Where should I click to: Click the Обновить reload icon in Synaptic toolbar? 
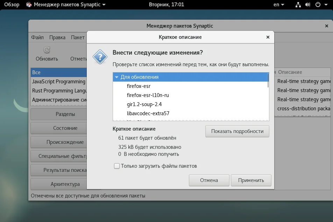coord(47,50)
